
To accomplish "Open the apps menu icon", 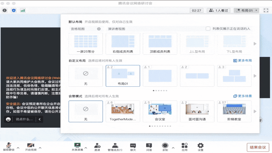I will [184, 147].
